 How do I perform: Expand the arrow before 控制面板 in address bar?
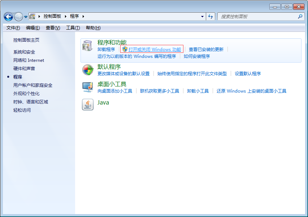point(39,17)
